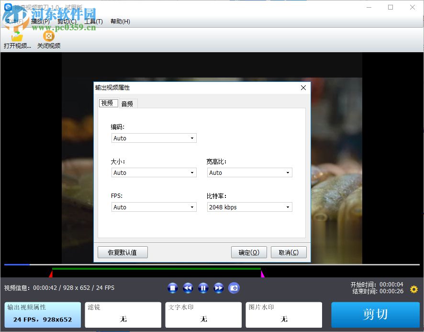
Task: Open the 剪切(C) menu
Action: click(x=67, y=22)
